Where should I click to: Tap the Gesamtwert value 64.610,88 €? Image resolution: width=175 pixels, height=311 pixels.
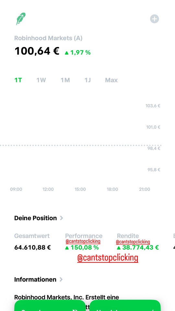pos(32,247)
